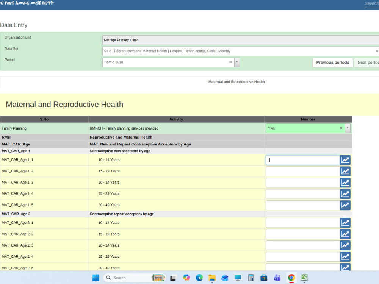The image size is (379, 284).
Task: Open Excel from the taskbar
Action: [x=304, y=278]
